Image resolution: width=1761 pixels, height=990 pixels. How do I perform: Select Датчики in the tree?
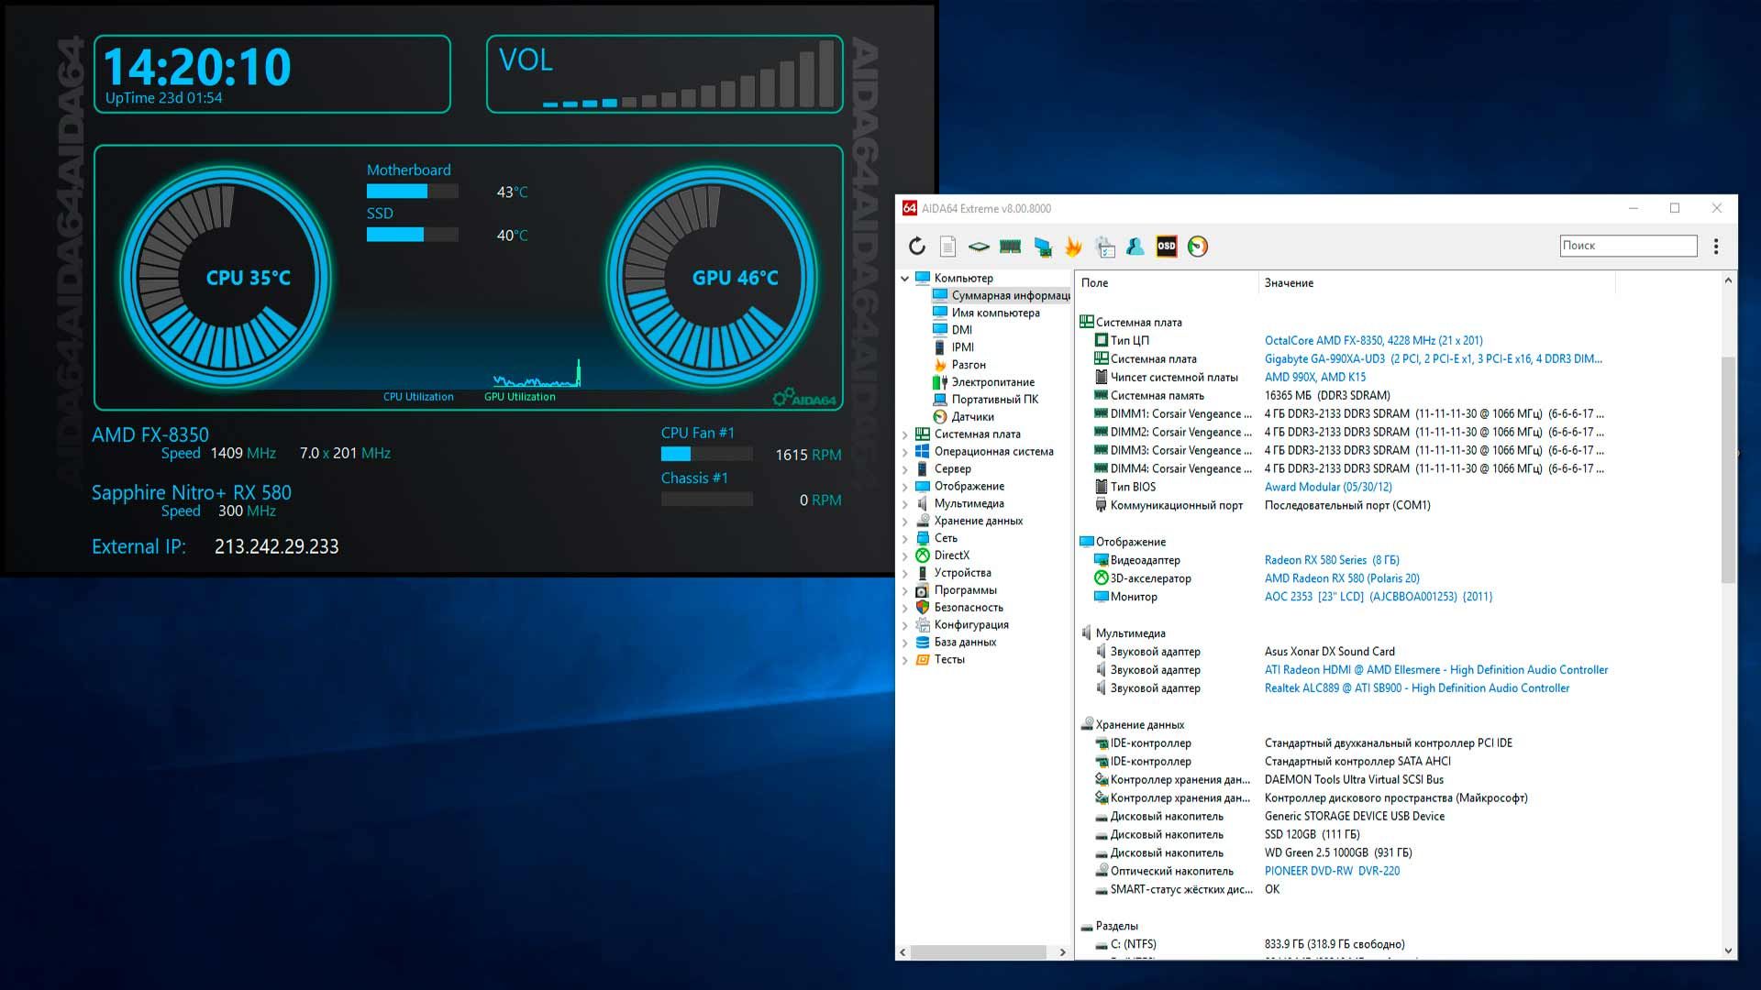pos(972,417)
